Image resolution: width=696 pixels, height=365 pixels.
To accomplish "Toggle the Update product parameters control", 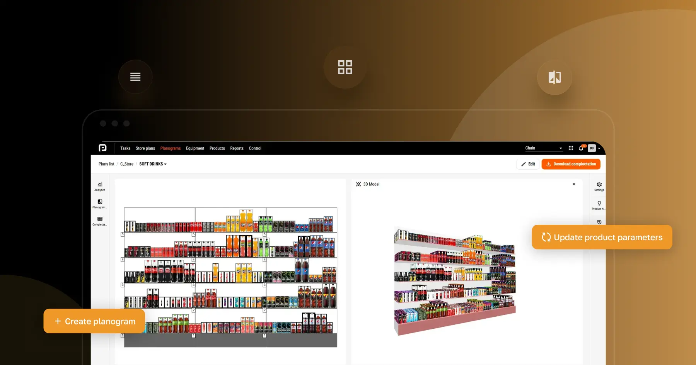I will pyautogui.click(x=602, y=237).
